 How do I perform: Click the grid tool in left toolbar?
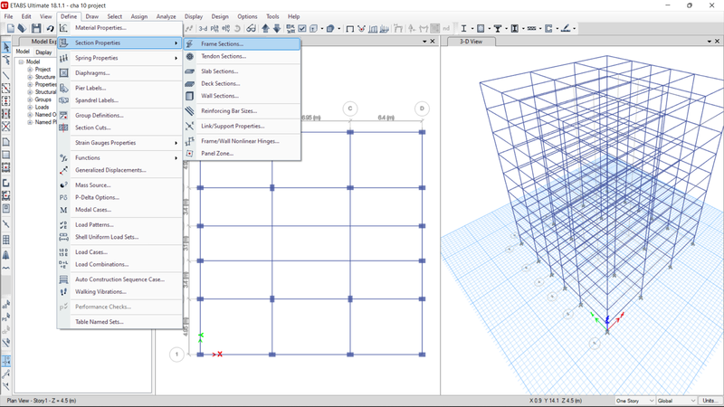tap(6, 240)
